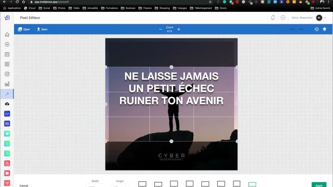Click the Home icon in the sidebar
Viewport: 333px width, 187px height.
7,35
